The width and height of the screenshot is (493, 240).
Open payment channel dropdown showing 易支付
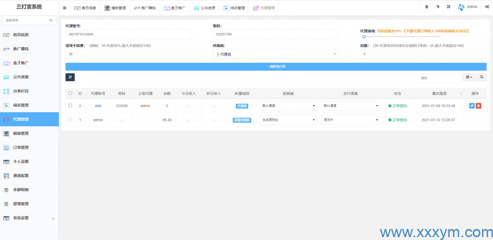click(350, 120)
